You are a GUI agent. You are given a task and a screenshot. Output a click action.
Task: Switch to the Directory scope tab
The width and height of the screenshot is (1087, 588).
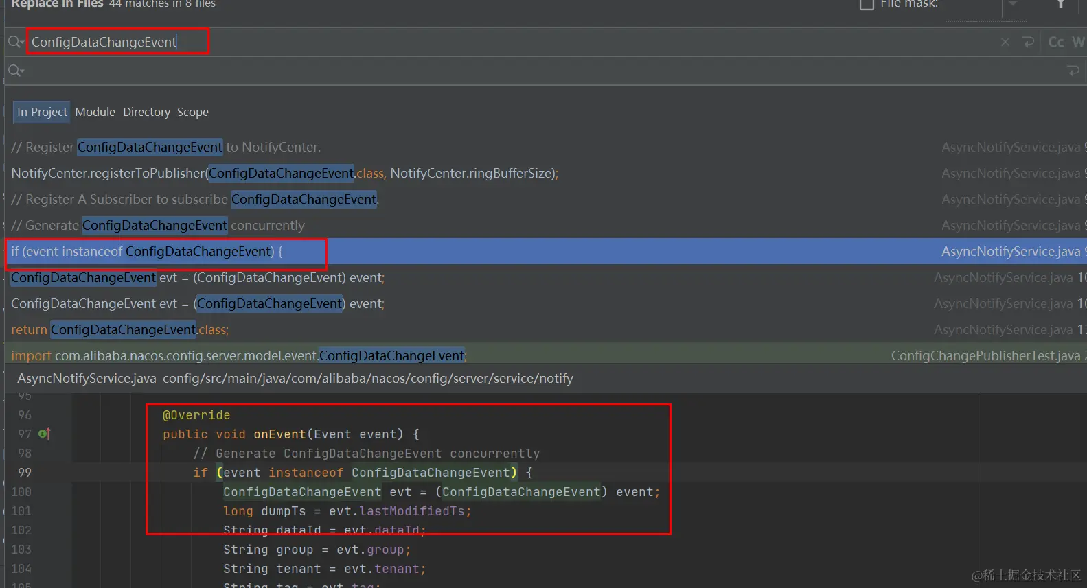[x=146, y=112]
